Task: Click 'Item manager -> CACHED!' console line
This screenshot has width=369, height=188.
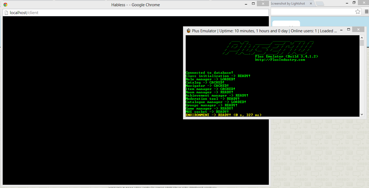Action: click(210, 89)
